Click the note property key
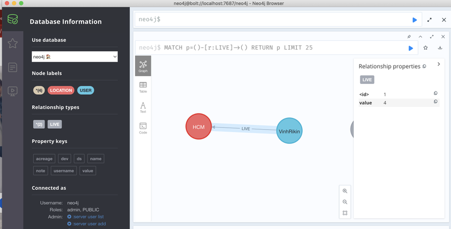 tap(40, 171)
